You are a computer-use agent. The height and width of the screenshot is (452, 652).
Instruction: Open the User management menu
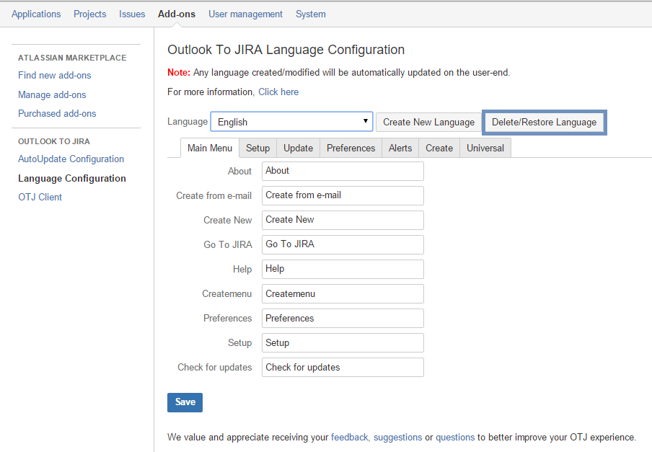[245, 14]
